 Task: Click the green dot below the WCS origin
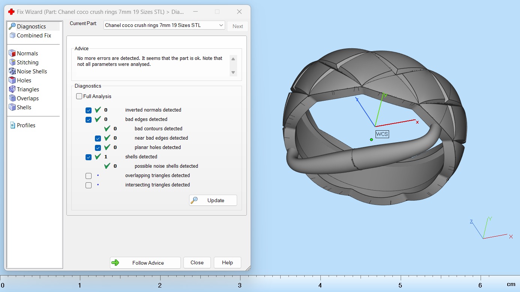click(371, 140)
